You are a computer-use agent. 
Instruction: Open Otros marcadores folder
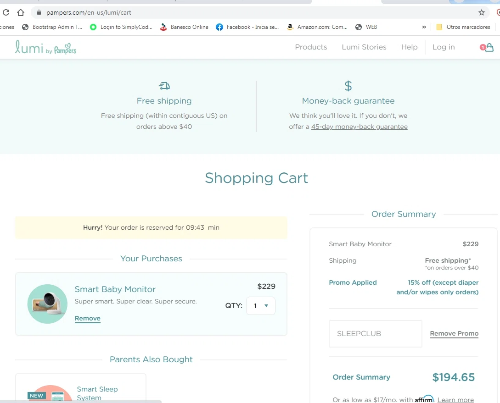point(463,27)
